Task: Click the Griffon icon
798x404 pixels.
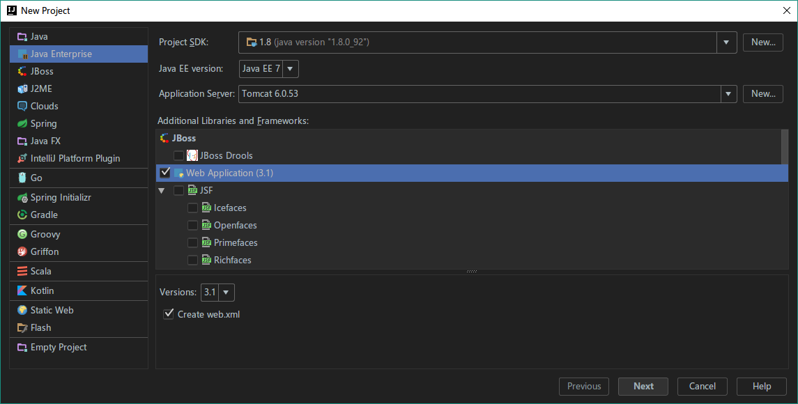Action: [22, 251]
